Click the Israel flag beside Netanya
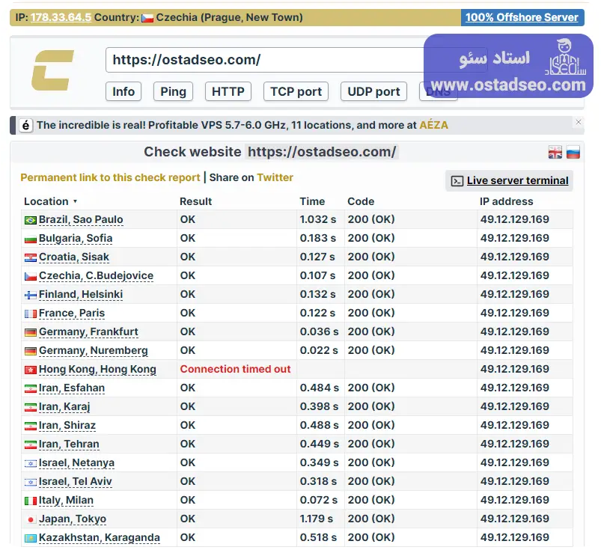604x550 pixels. coord(31,463)
